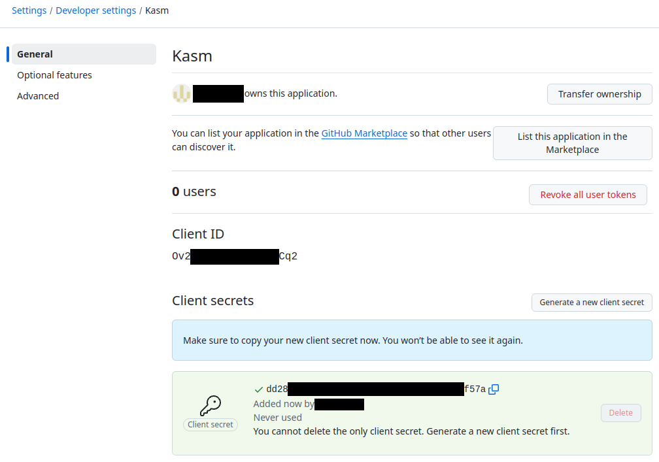
Task: Click the copy client secret icon
Action: [x=494, y=389]
